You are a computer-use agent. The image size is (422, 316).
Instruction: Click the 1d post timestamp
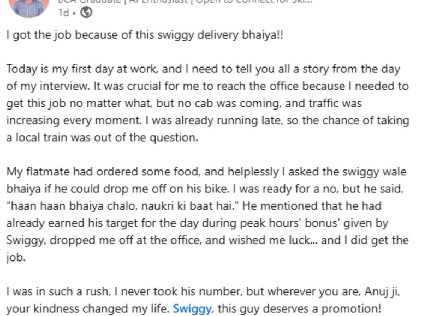tap(63, 13)
